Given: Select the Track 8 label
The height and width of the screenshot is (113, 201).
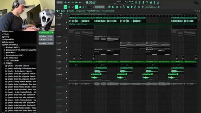Looking at the screenshot, I should coord(59,62).
